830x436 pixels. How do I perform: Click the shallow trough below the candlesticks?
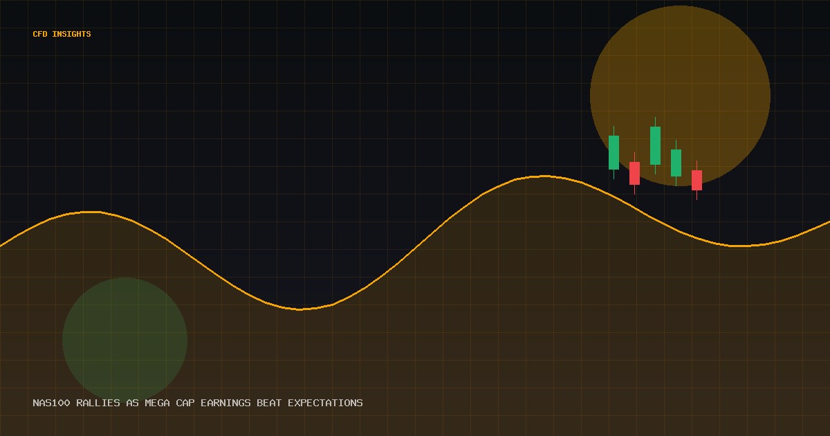(x=740, y=246)
